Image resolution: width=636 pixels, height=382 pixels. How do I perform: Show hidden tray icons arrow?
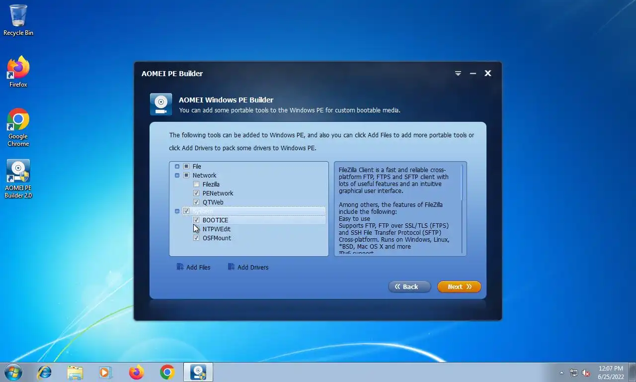[x=562, y=373]
